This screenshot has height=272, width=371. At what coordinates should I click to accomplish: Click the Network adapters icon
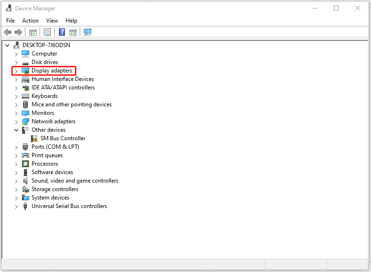click(25, 121)
